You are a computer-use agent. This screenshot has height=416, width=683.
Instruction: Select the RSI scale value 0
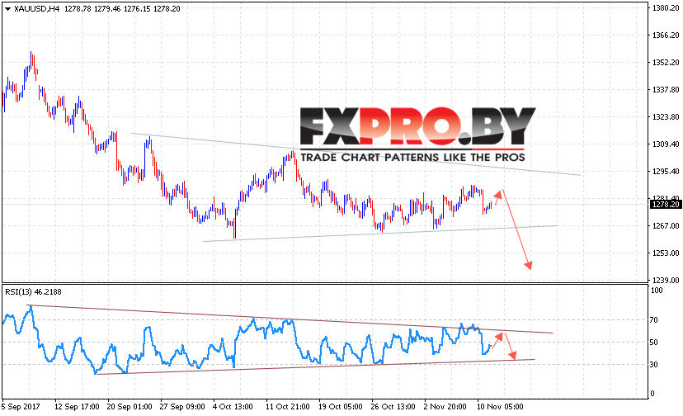click(x=652, y=394)
